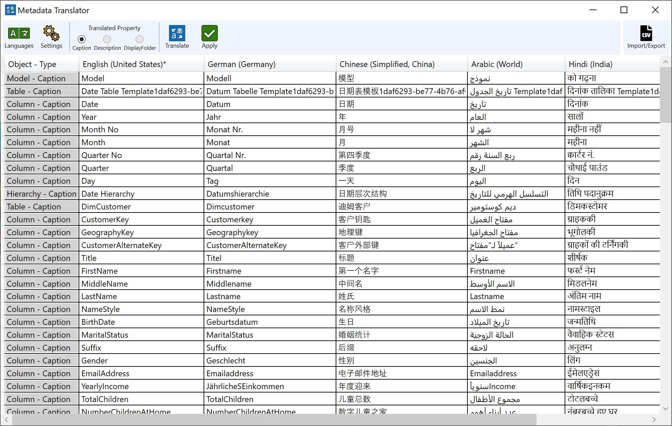Click the English cell 'MaritalStatus'
Image resolution: width=672 pixels, height=426 pixels.
tap(142, 335)
